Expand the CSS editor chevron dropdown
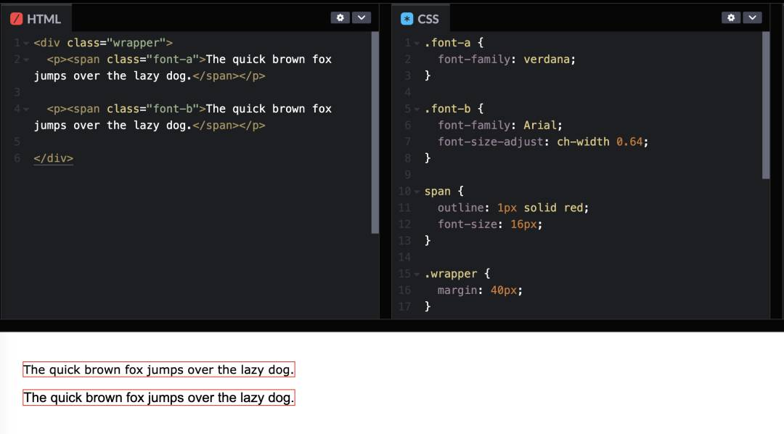 [x=753, y=17]
